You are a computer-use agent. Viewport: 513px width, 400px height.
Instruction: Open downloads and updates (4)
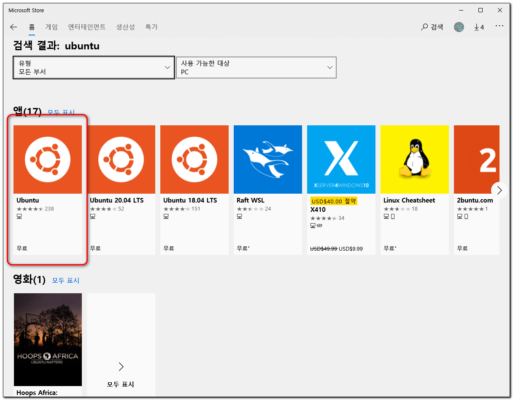[479, 27]
